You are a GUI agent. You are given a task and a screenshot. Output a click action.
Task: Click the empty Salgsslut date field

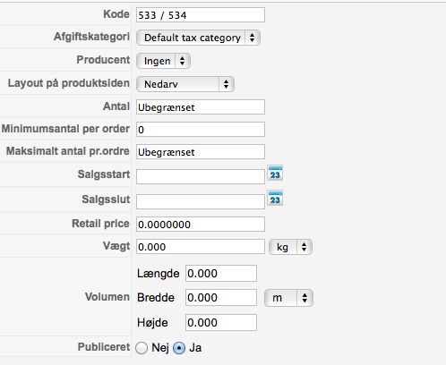(201, 201)
